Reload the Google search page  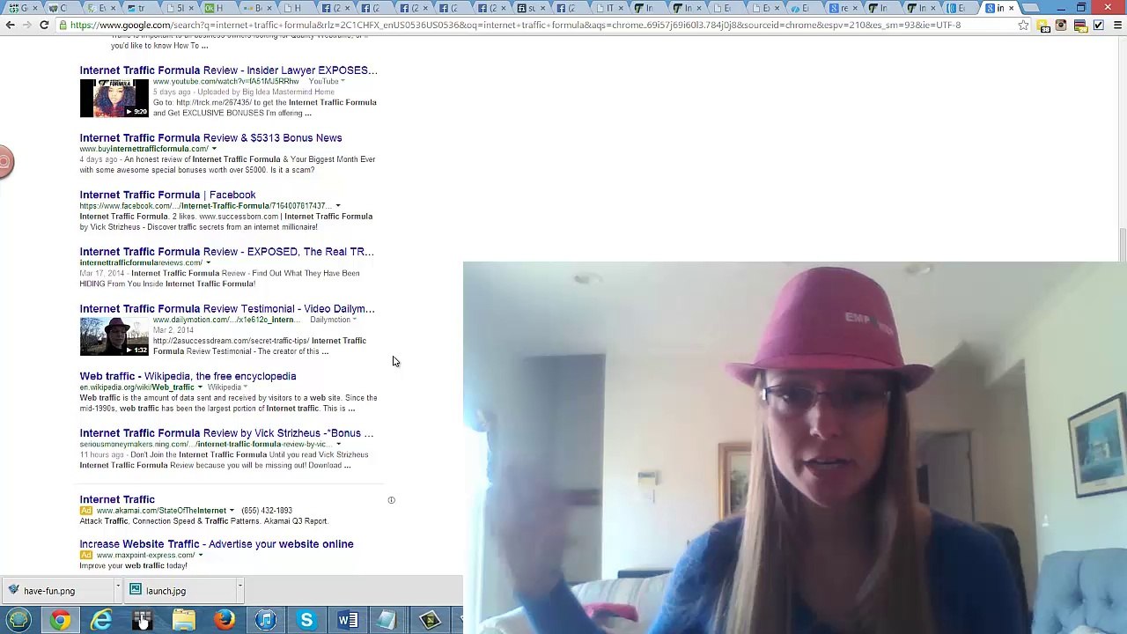[x=44, y=26]
